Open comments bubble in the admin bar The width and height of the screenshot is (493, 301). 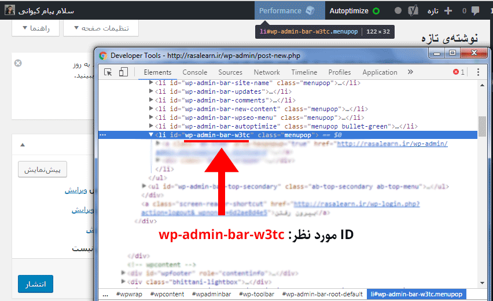[476, 11]
